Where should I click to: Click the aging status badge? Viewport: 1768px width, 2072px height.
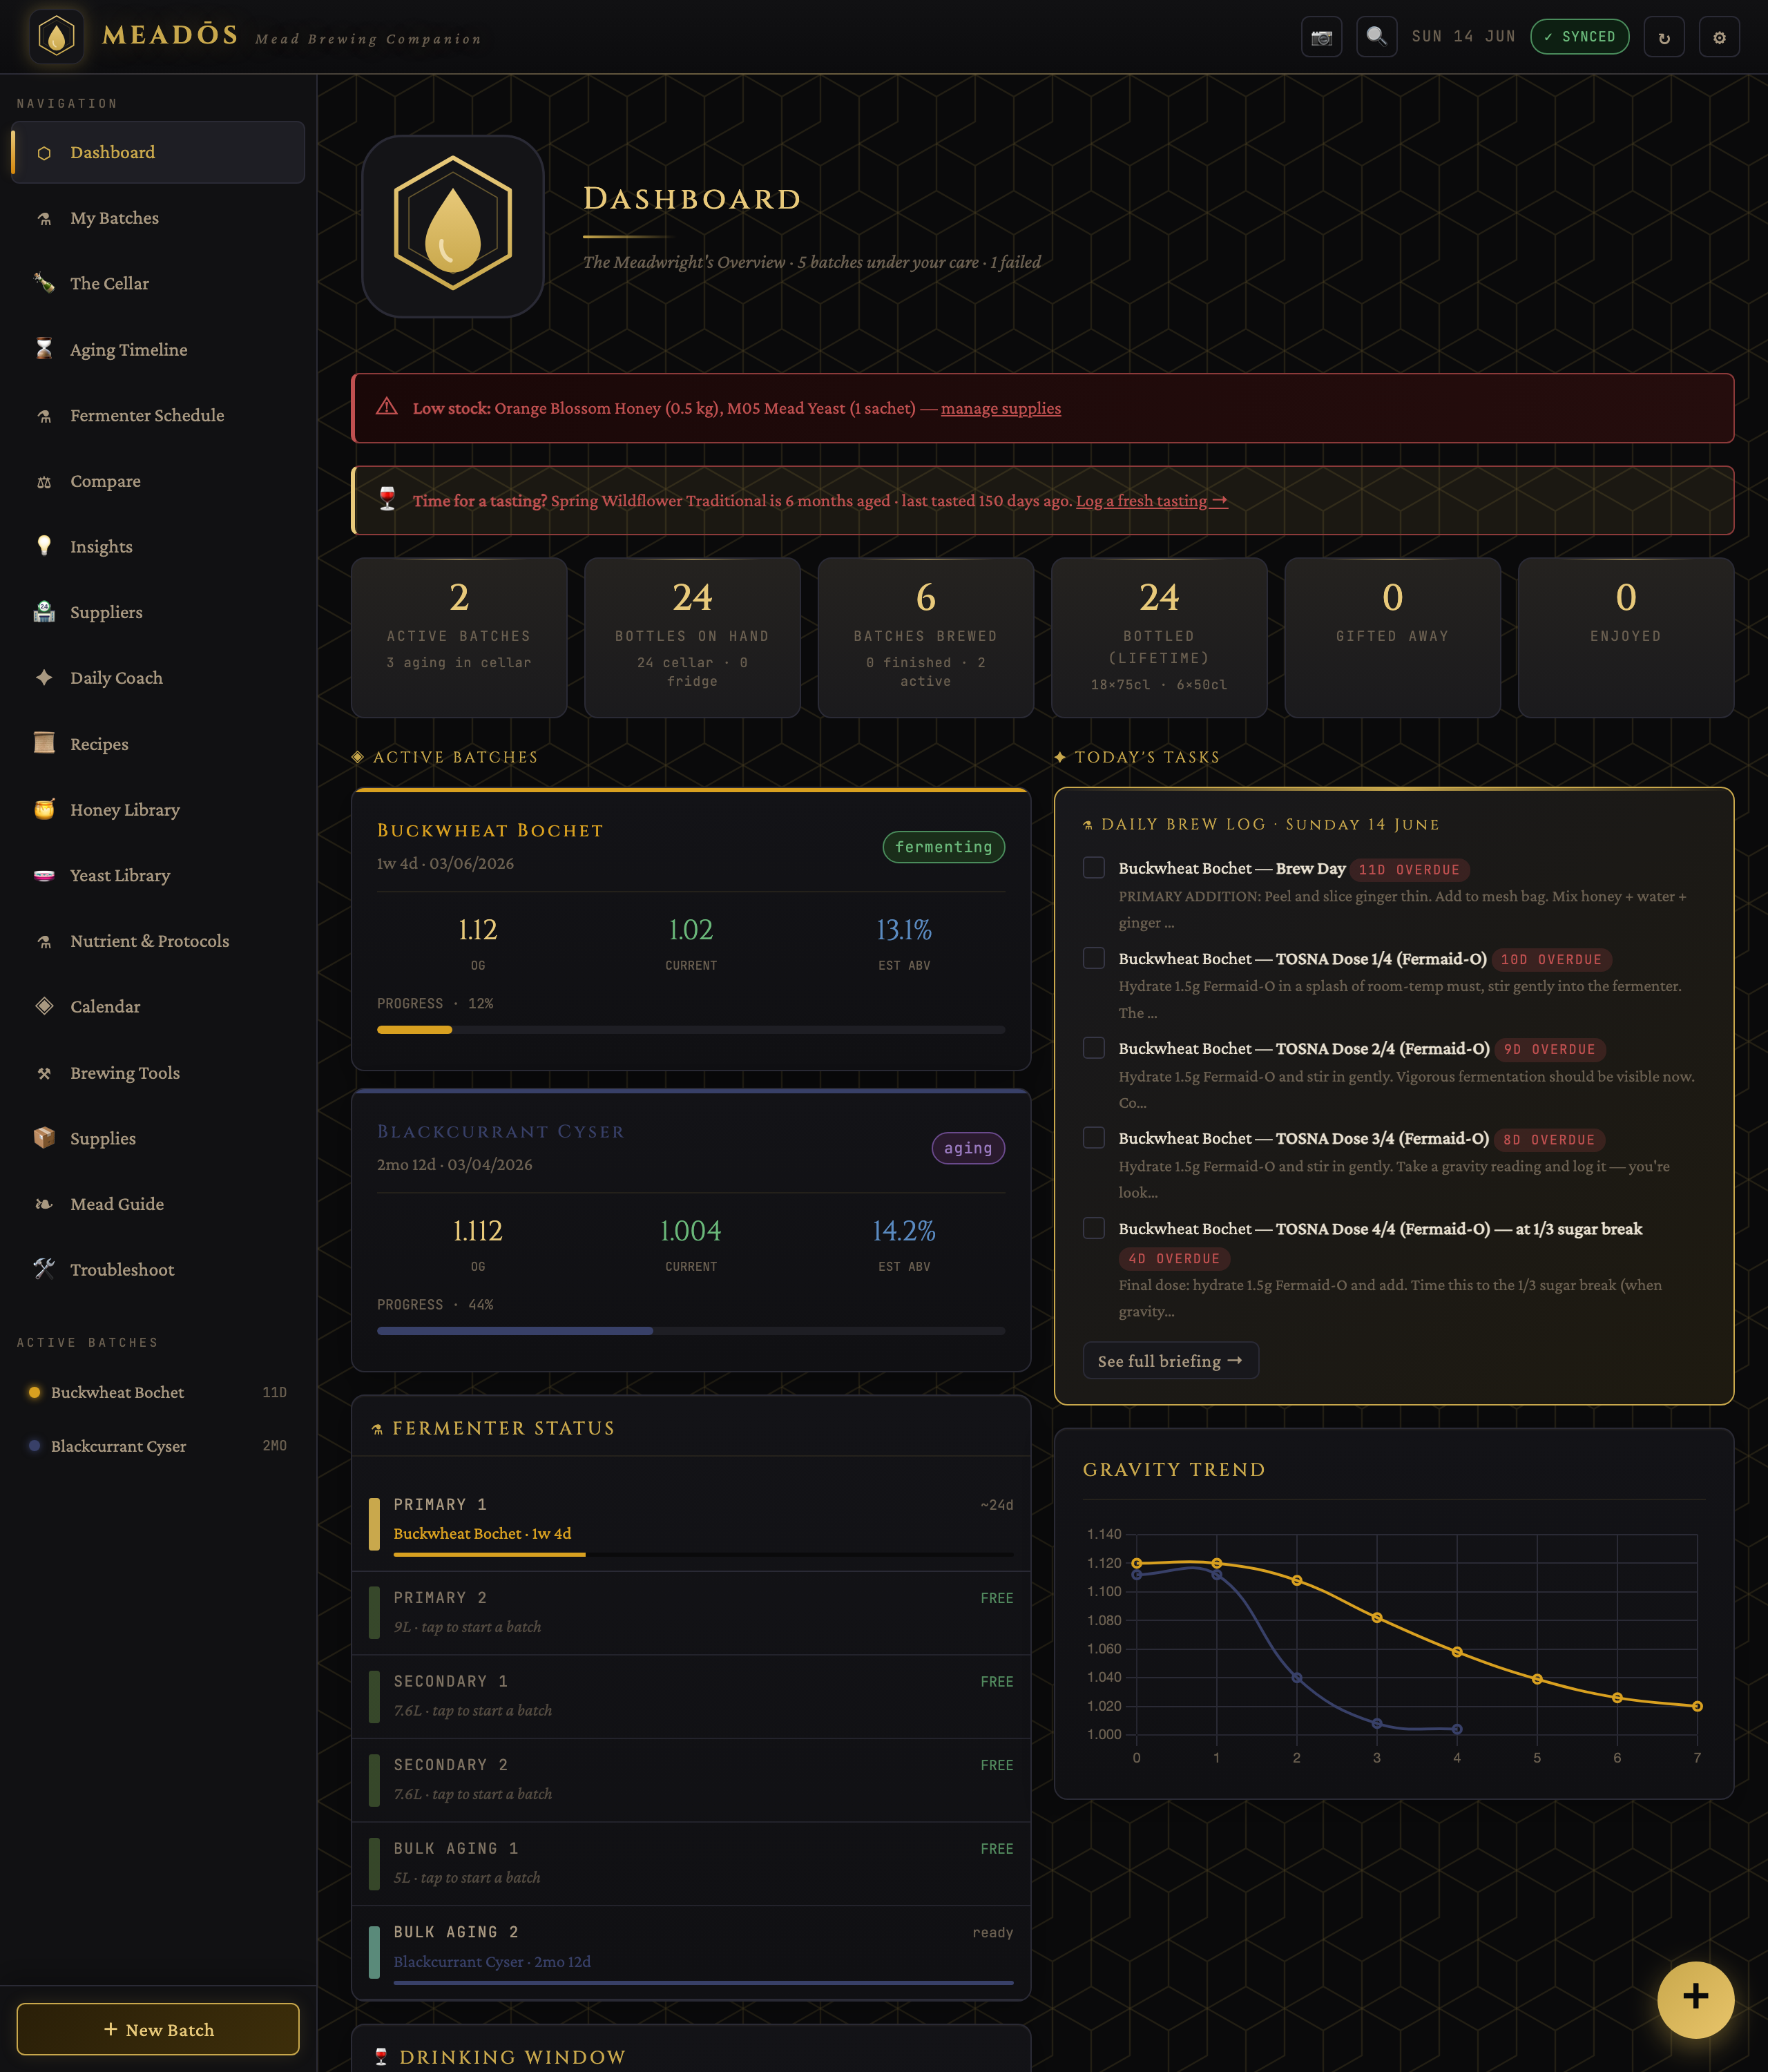click(x=968, y=1148)
